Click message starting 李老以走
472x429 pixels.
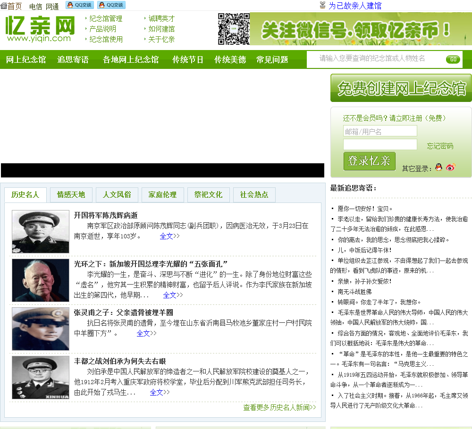(399, 224)
